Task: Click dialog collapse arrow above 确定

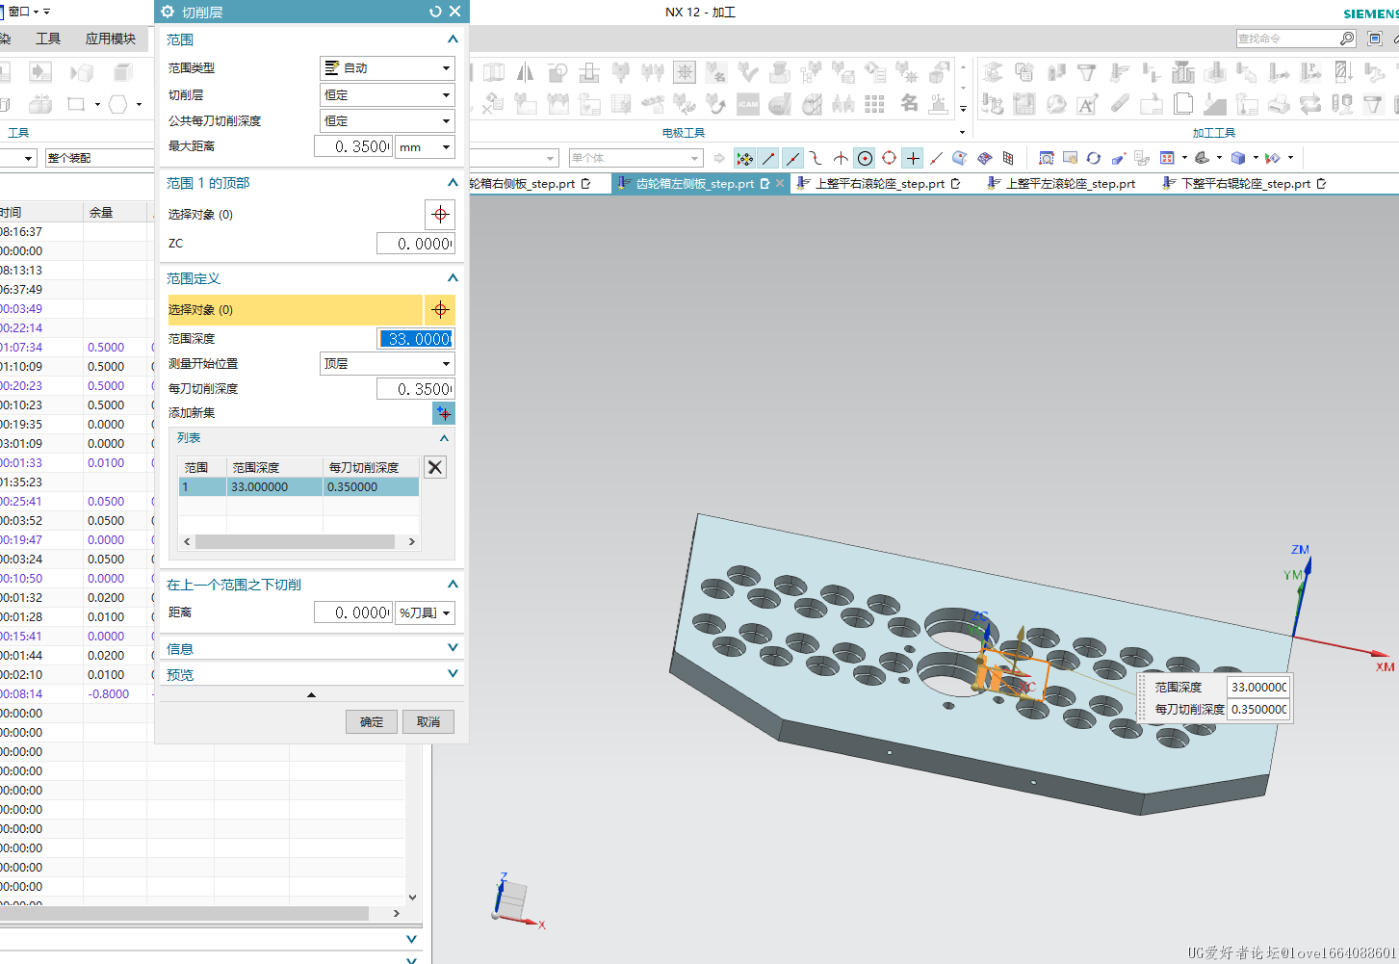Action: tap(311, 694)
